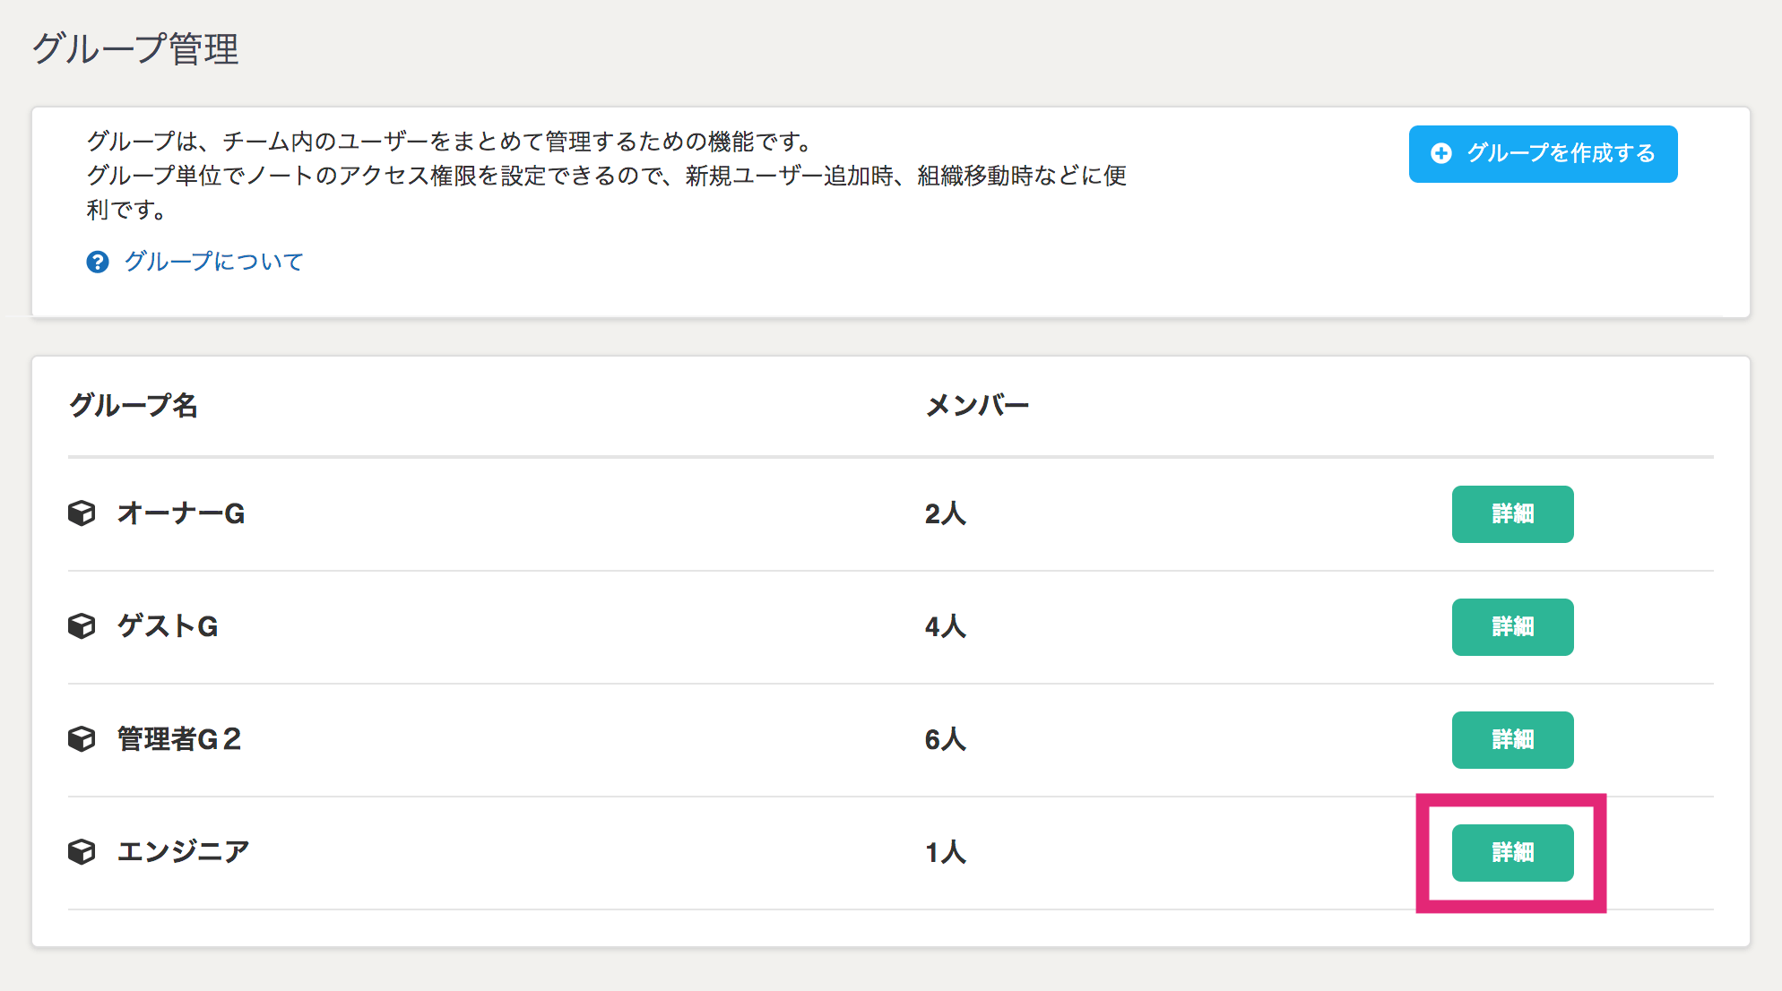Select the エンジニア group name
The width and height of the screenshot is (1782, 991).
pyautogui.click(x=183, y=851)
